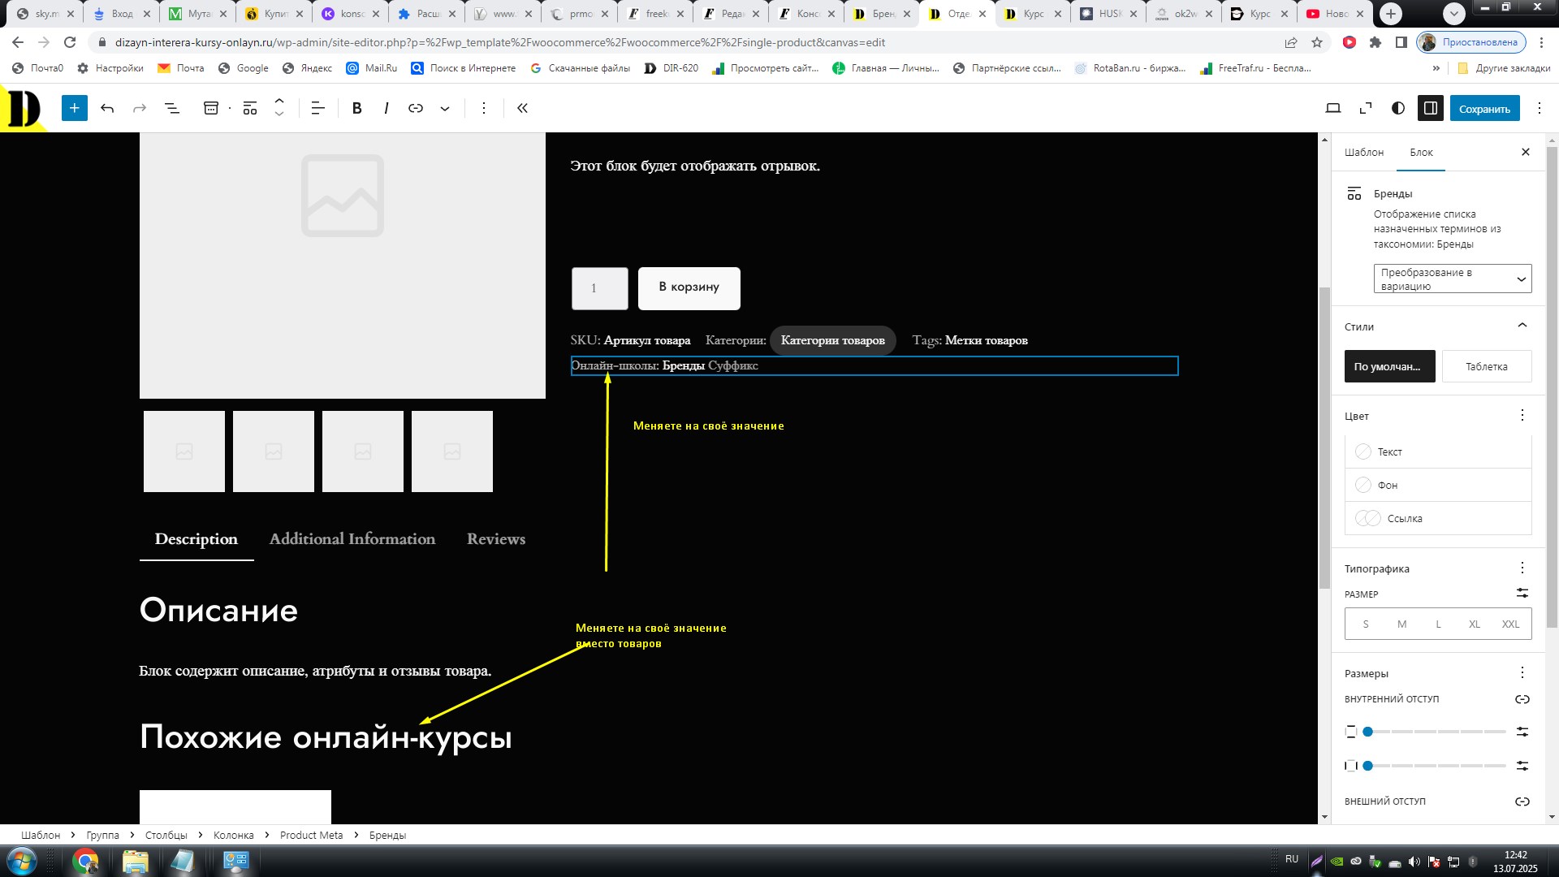The height and width of the screenshot is (877, 1559).
Task: Click the block inserter plus button
Action: (74, 108)
